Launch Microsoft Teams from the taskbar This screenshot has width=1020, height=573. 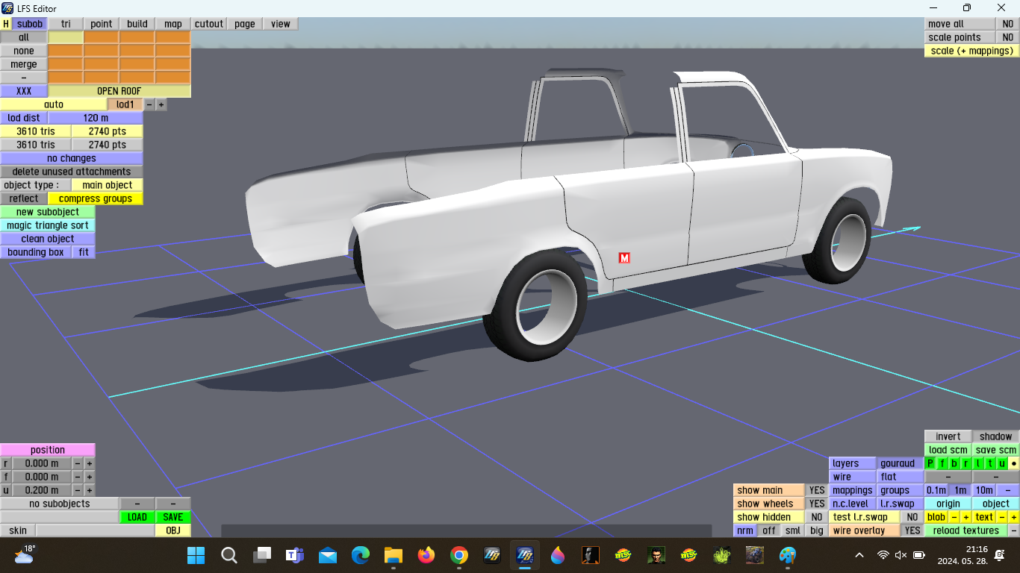pyautogui.click(x=295, y=555)
